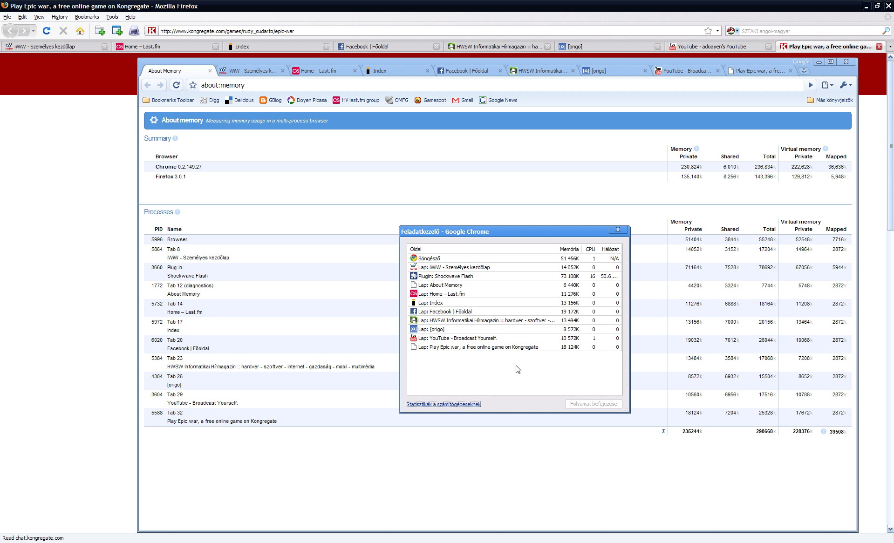Open the Más könyvjelzők bookmarks folder
The height and width of the screenshot is (543, 894).
click(830, 100)
